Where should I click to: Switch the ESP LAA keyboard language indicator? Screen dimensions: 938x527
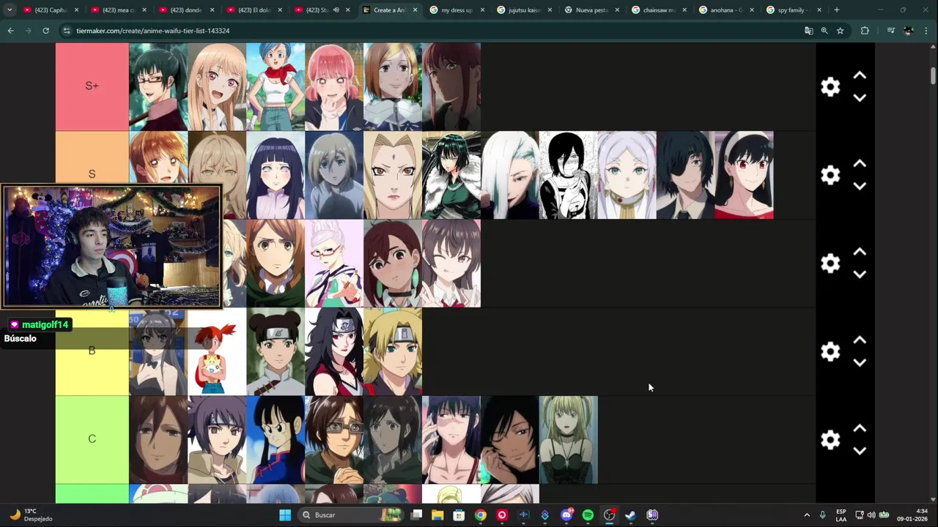click(x=841, y=515)
